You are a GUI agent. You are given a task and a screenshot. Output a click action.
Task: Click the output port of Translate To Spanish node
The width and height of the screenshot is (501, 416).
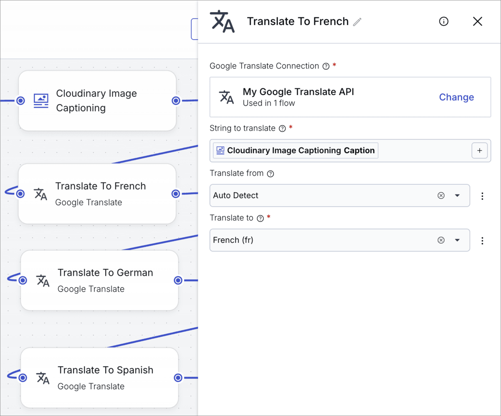178,378
